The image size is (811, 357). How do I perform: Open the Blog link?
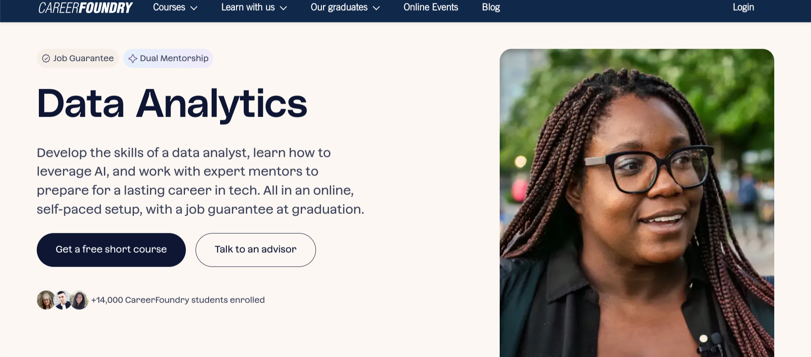coord(491,7)
